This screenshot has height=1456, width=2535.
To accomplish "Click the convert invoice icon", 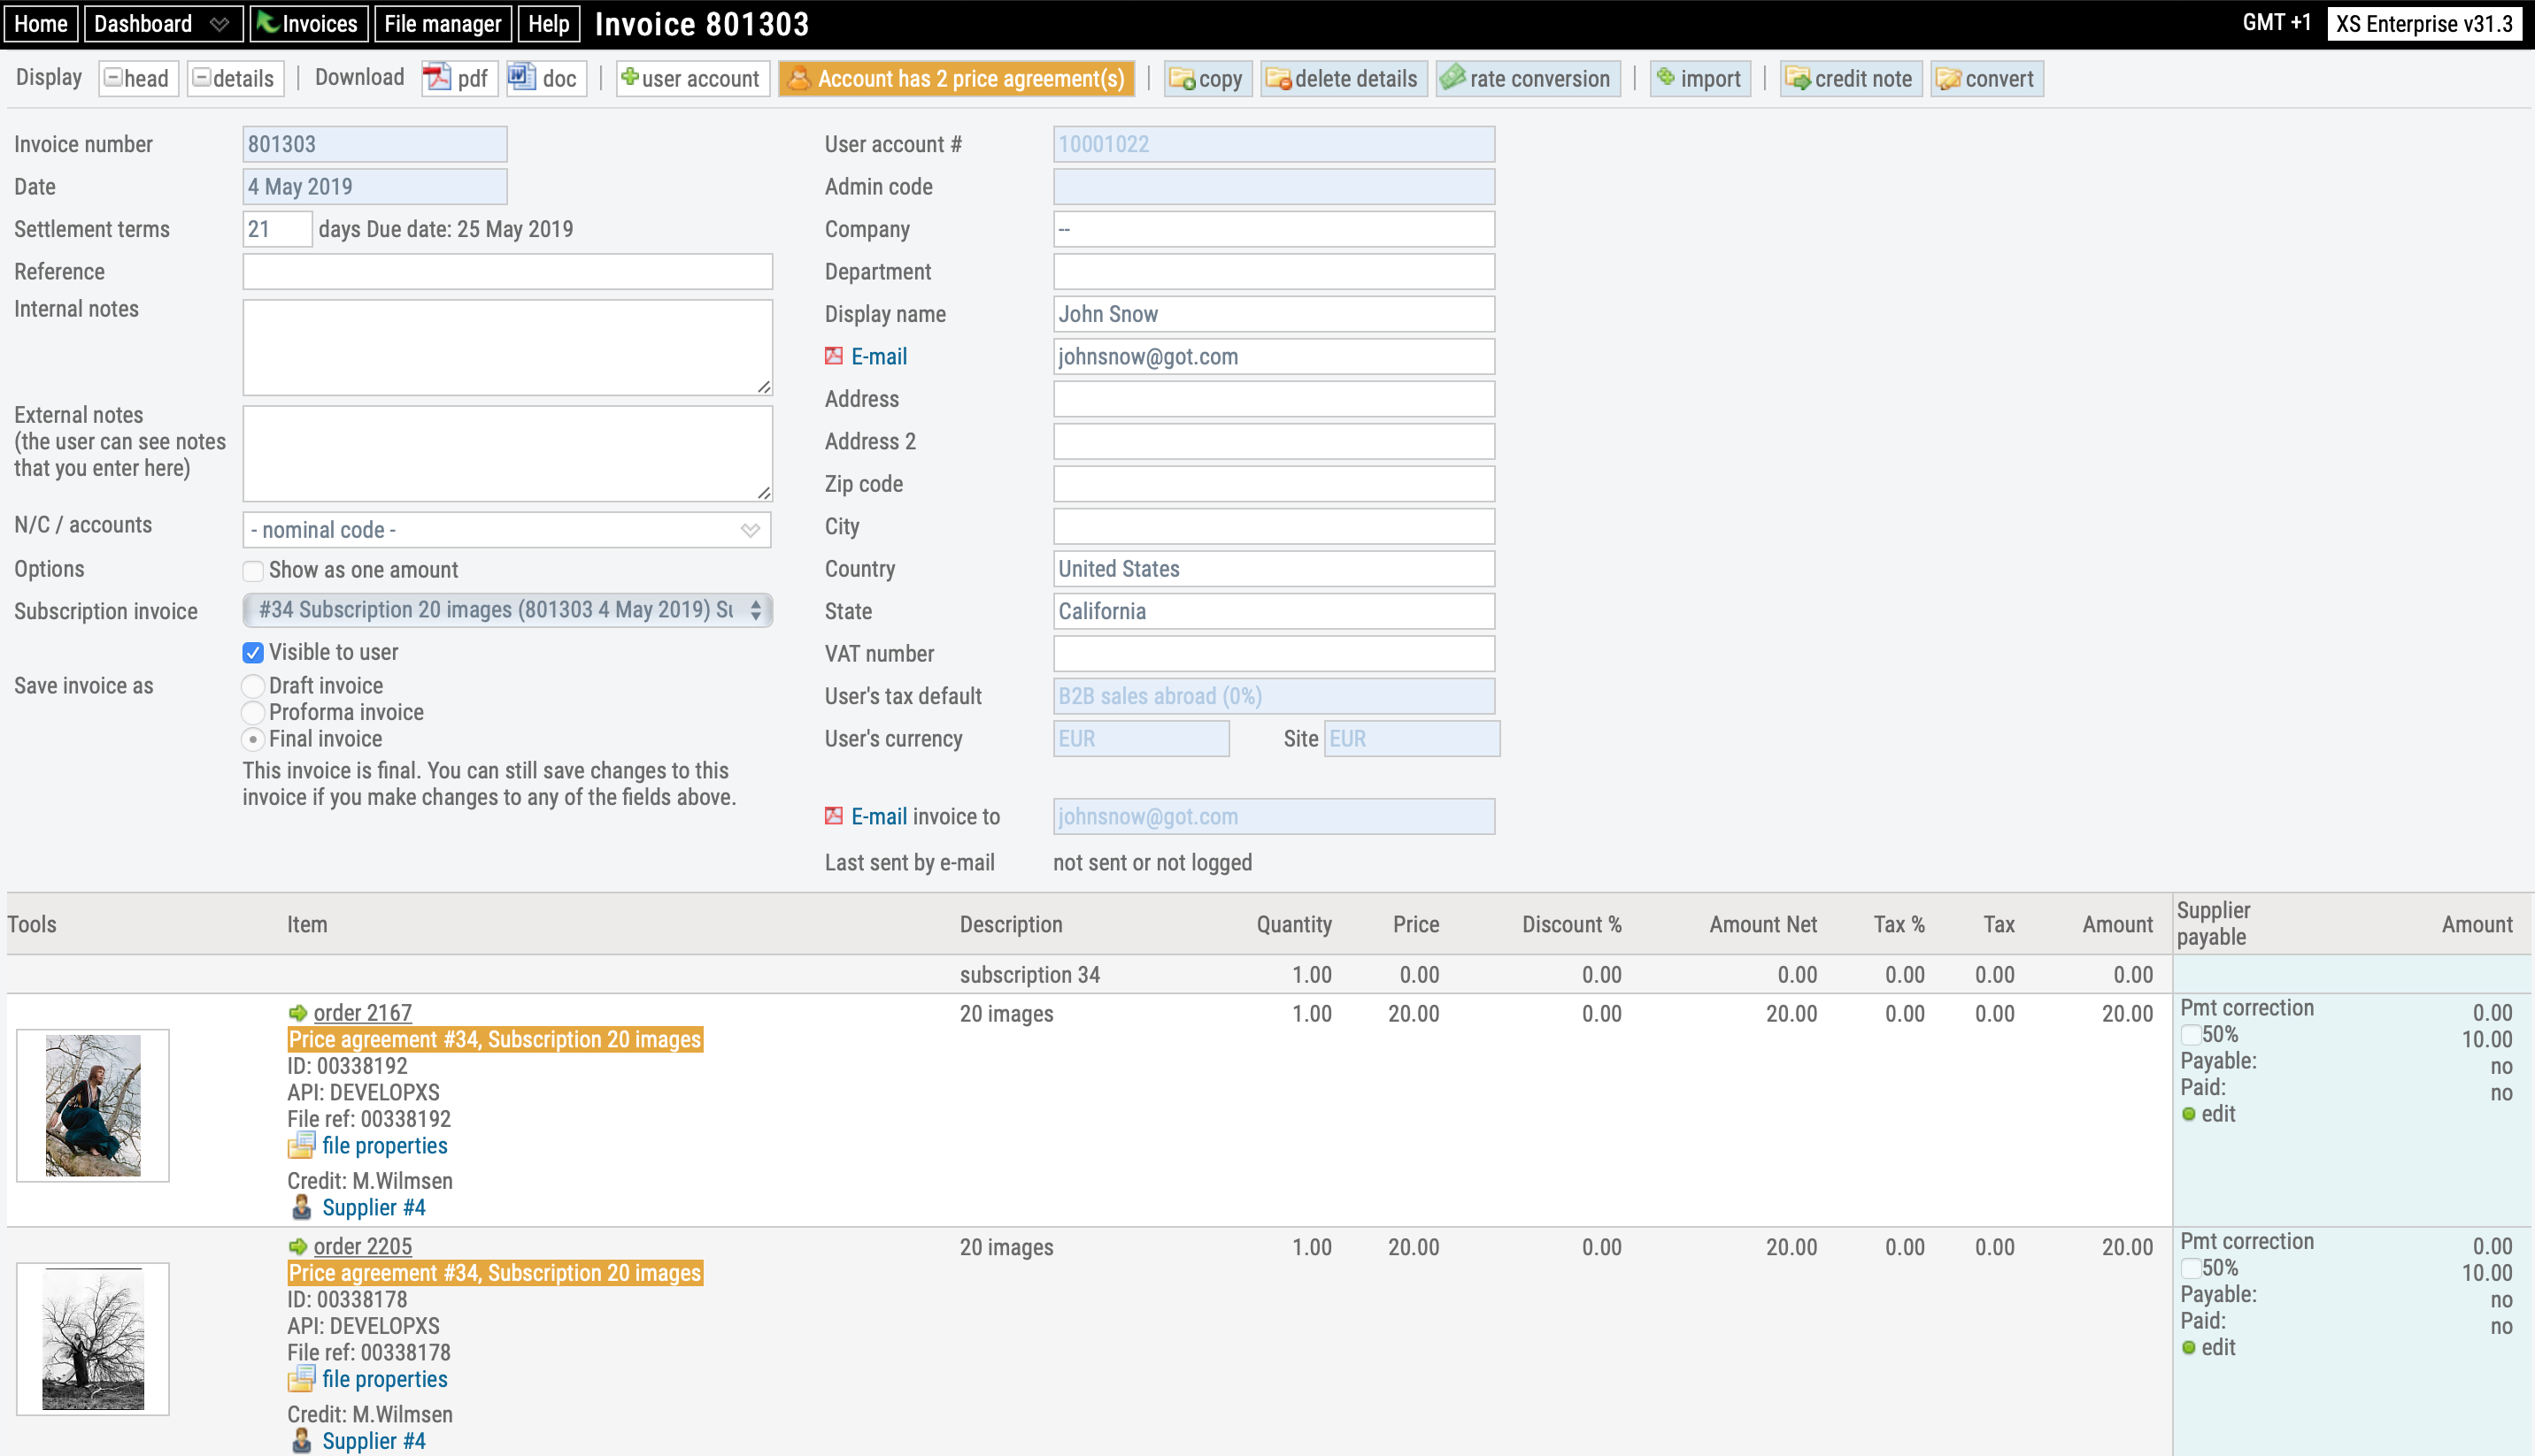I will (1986, 79).
